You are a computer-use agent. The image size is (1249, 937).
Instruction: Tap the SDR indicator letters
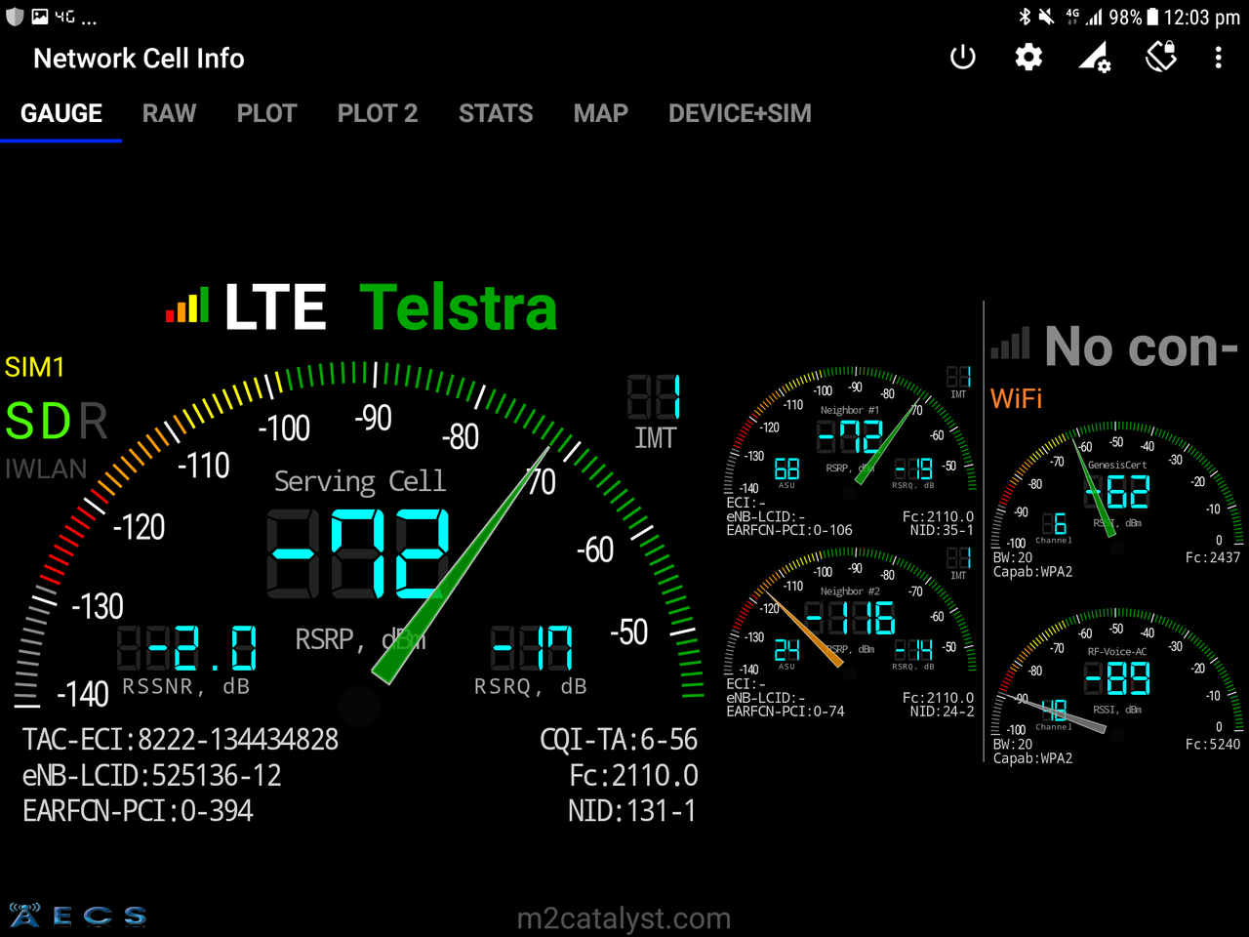[57, 422]
